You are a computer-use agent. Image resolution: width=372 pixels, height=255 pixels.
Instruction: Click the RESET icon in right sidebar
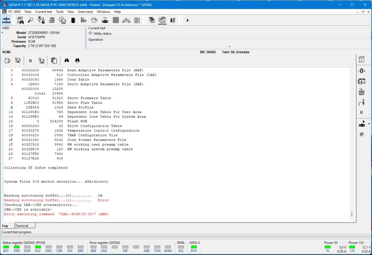(x=361, y=92)
